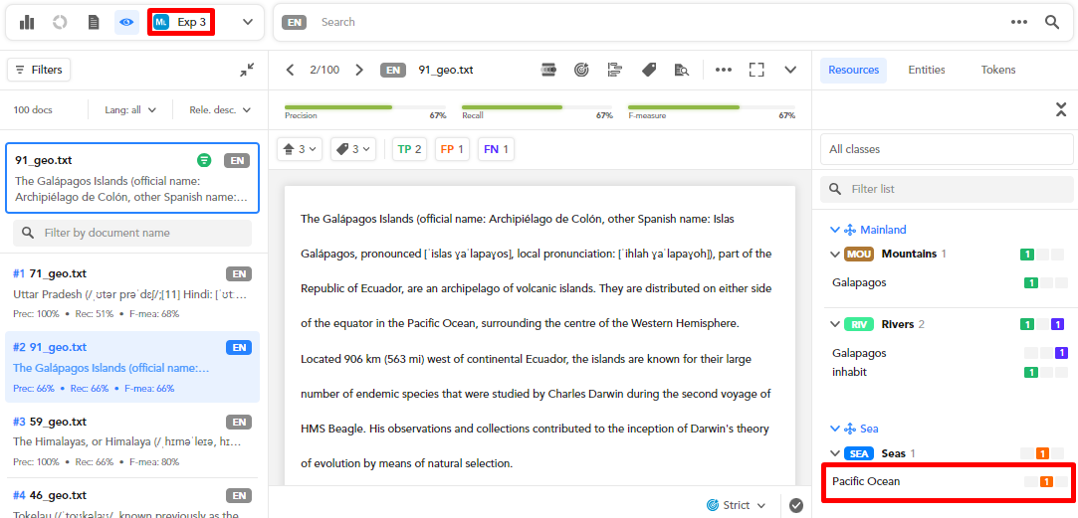
Task: Toggle the eye preview mode
Action: [x=126, y=22]
